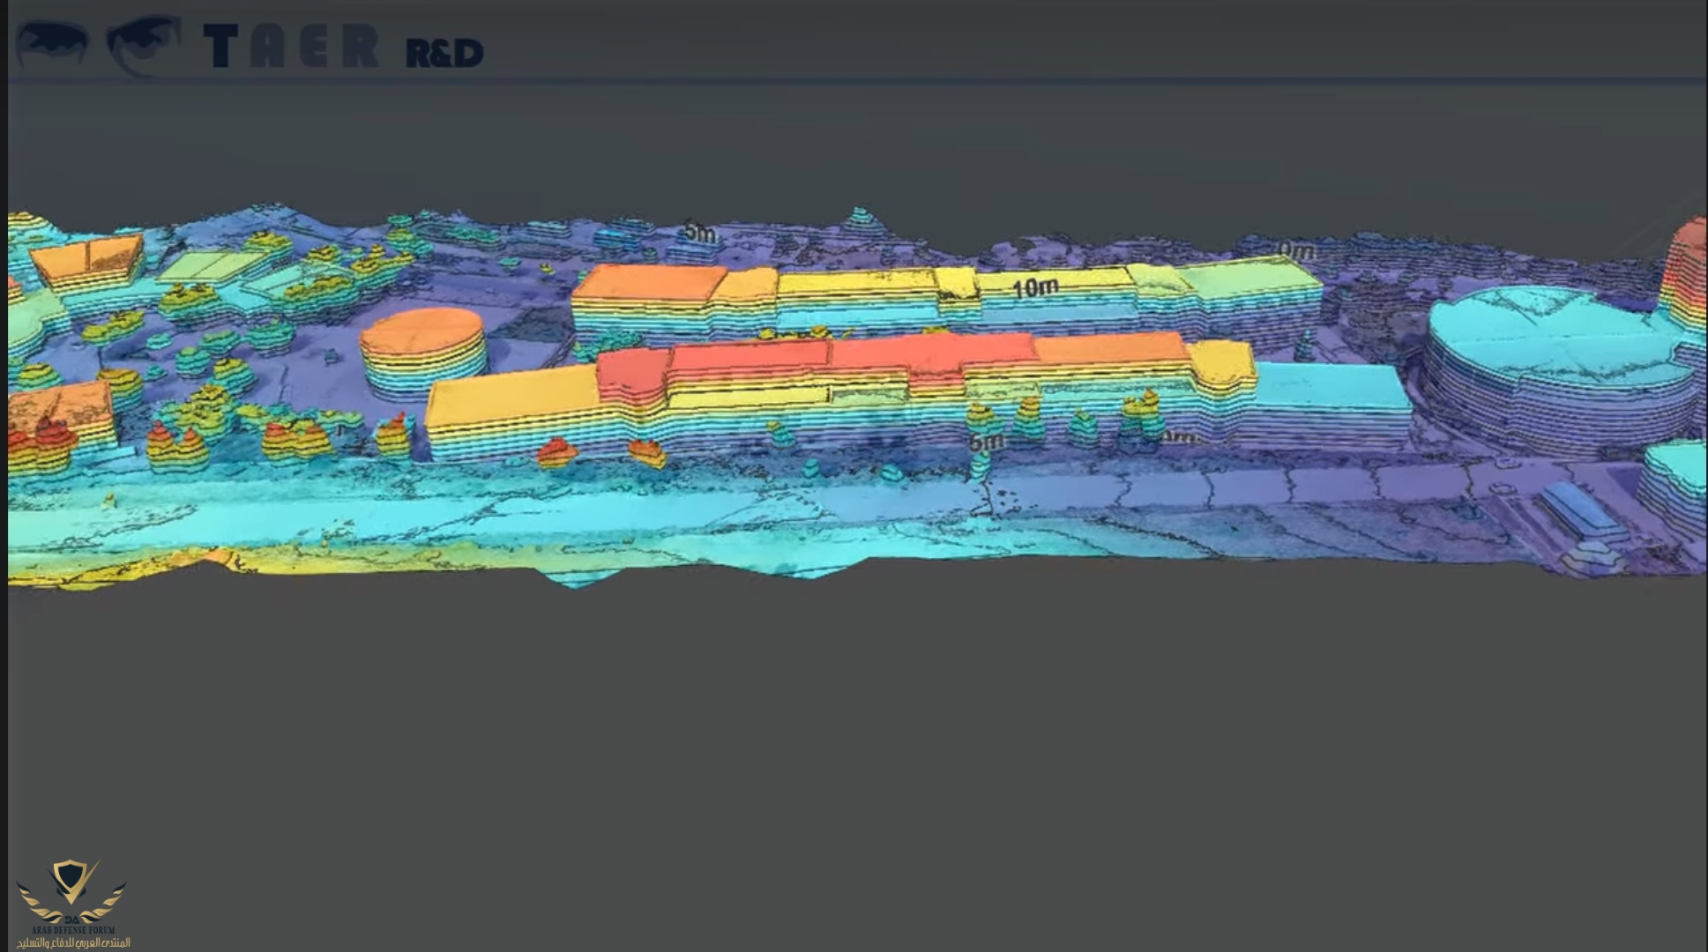
Task: Click the orange slanted-roof building at top left
Action: click(86, 257)
